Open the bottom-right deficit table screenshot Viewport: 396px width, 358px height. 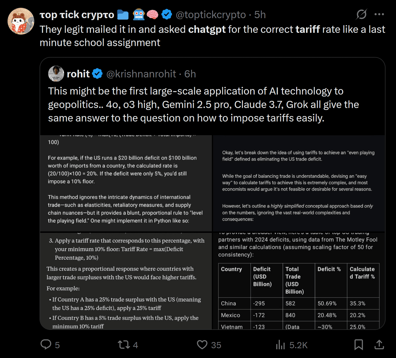point(299,281)
